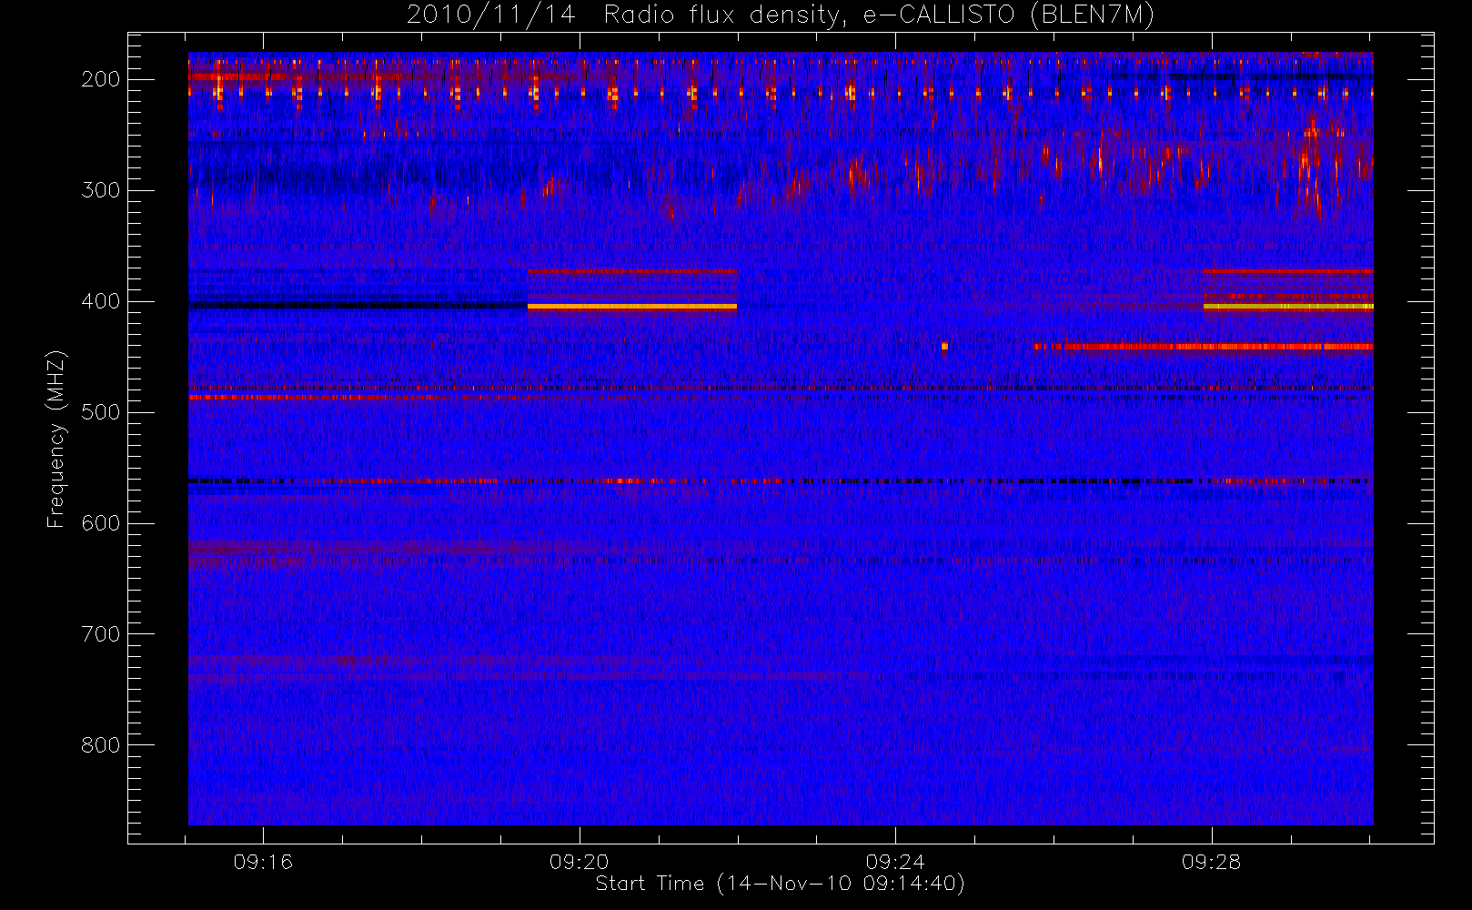The image size is (1472, 910).
Task: Click the 400 frequency tick label
Action: 101,301
